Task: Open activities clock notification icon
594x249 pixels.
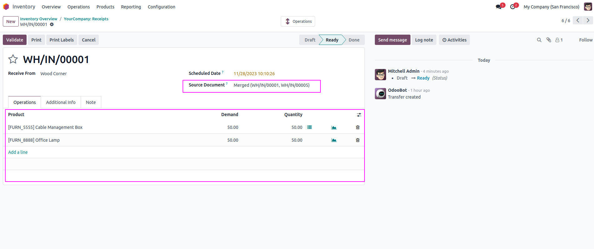Action: [x=513, y=7]
